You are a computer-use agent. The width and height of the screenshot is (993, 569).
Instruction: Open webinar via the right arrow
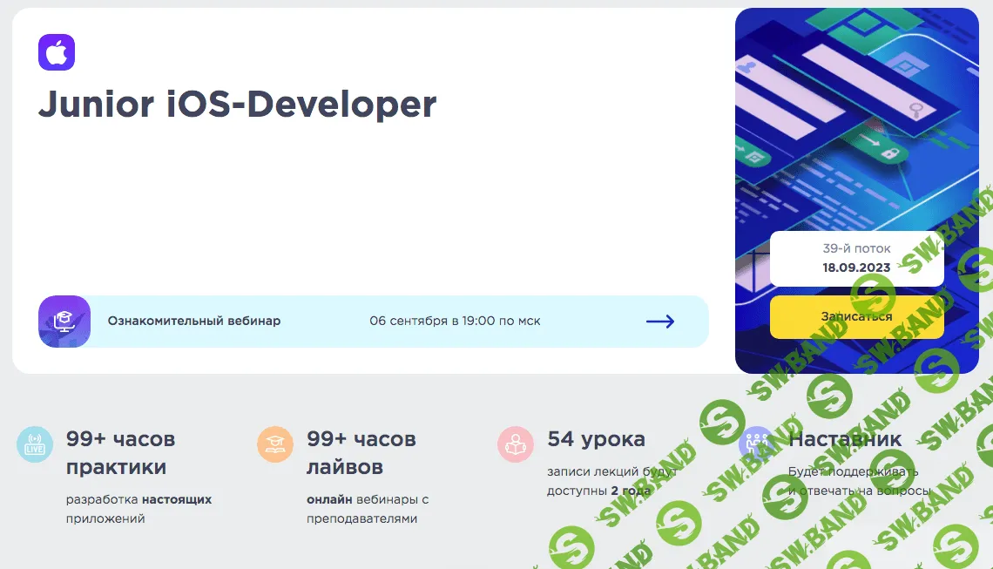coord(660,322)
